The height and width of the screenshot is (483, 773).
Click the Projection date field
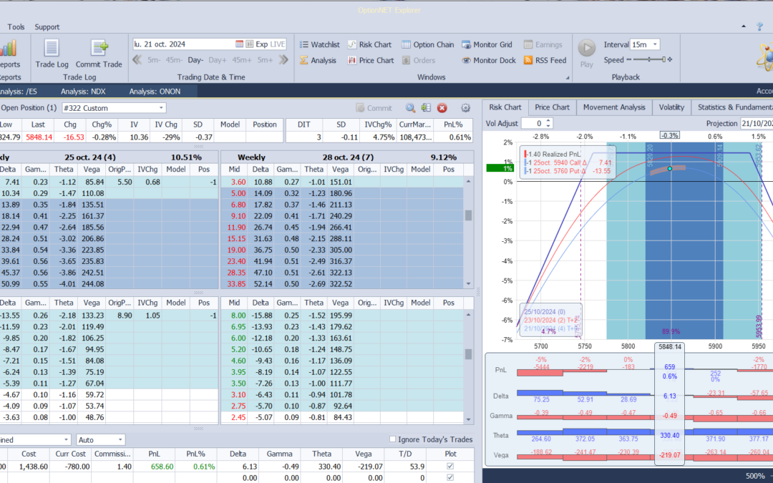coord(757,123)
